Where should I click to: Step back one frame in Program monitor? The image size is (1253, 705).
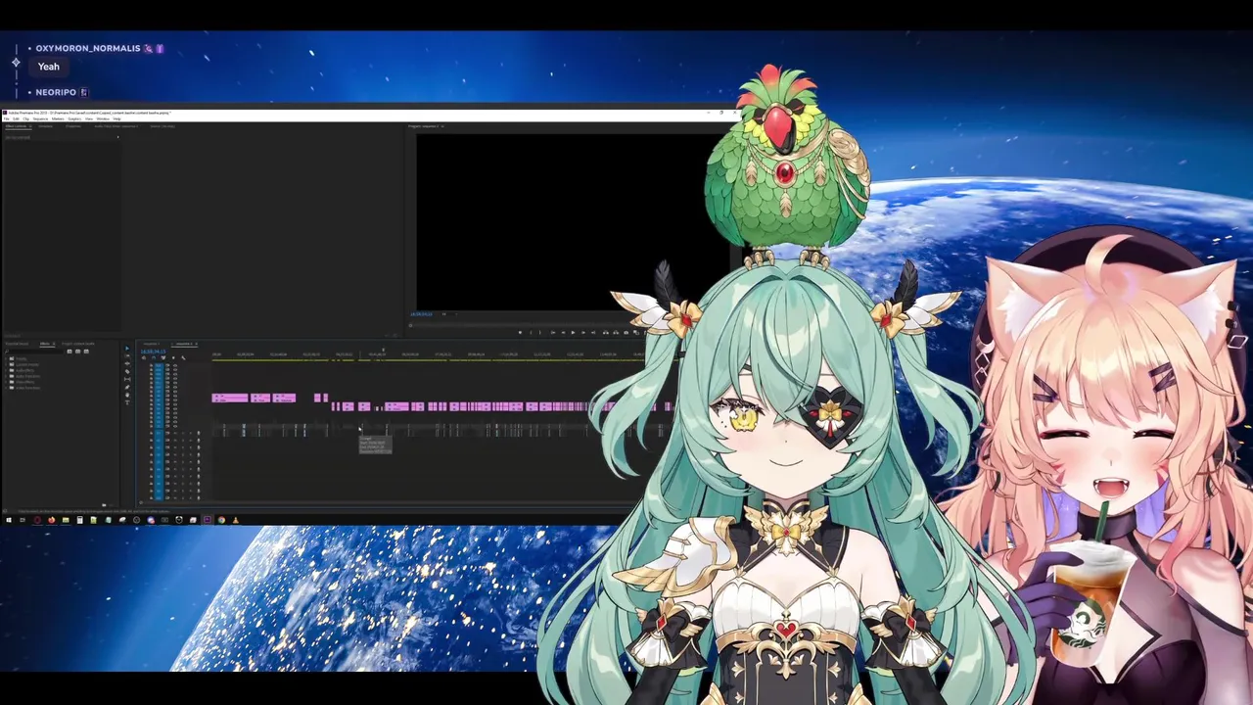click(x=563, y=332)
